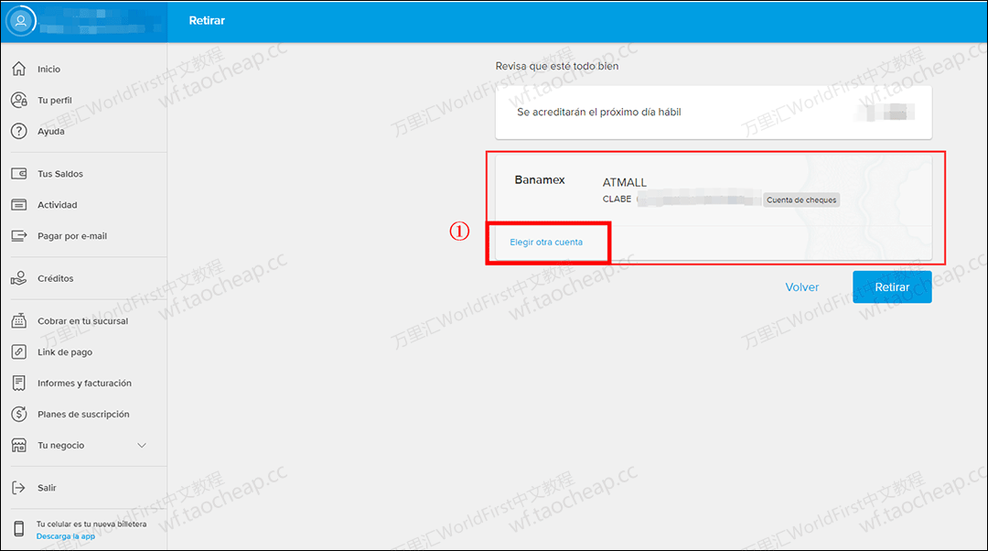Click the ATMALL account holder name
The height and width of the screenshot is (551, 988).
[625, 182]
